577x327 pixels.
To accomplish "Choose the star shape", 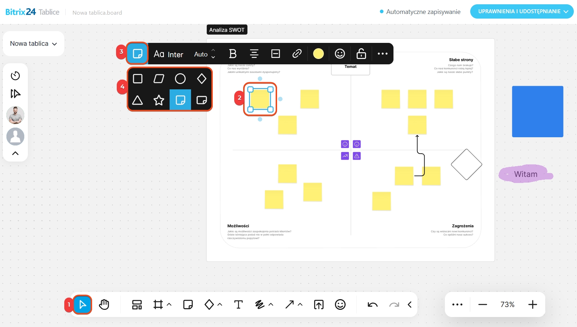I will [159, 100].
